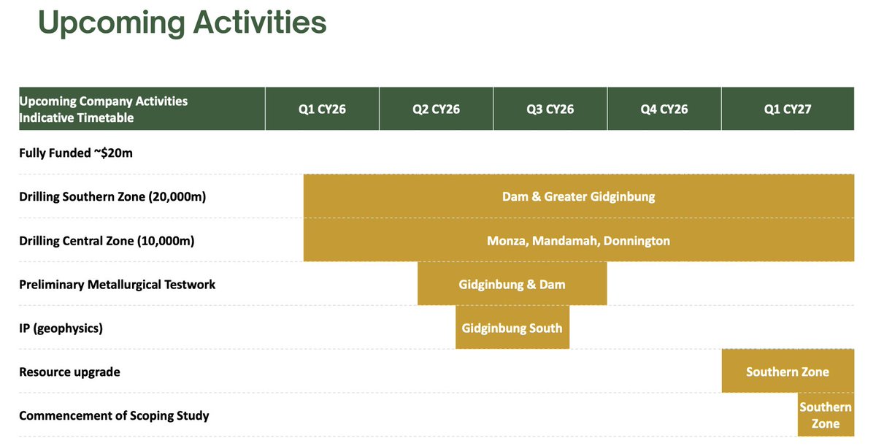Click the Q2 CY26 column header
Viewport: 876px width, 446px height.
pyautogui.click(x=437, y=109)
